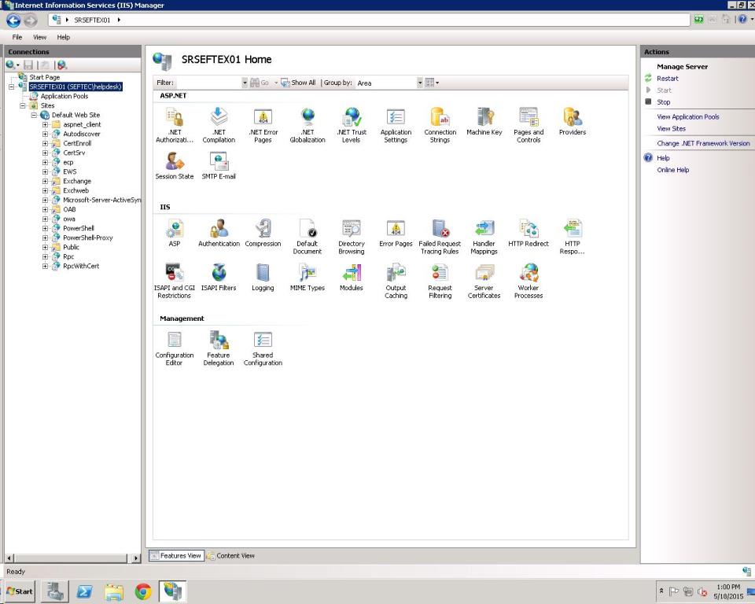Open Request Filtering feature
755x604 pixels.
440,281
